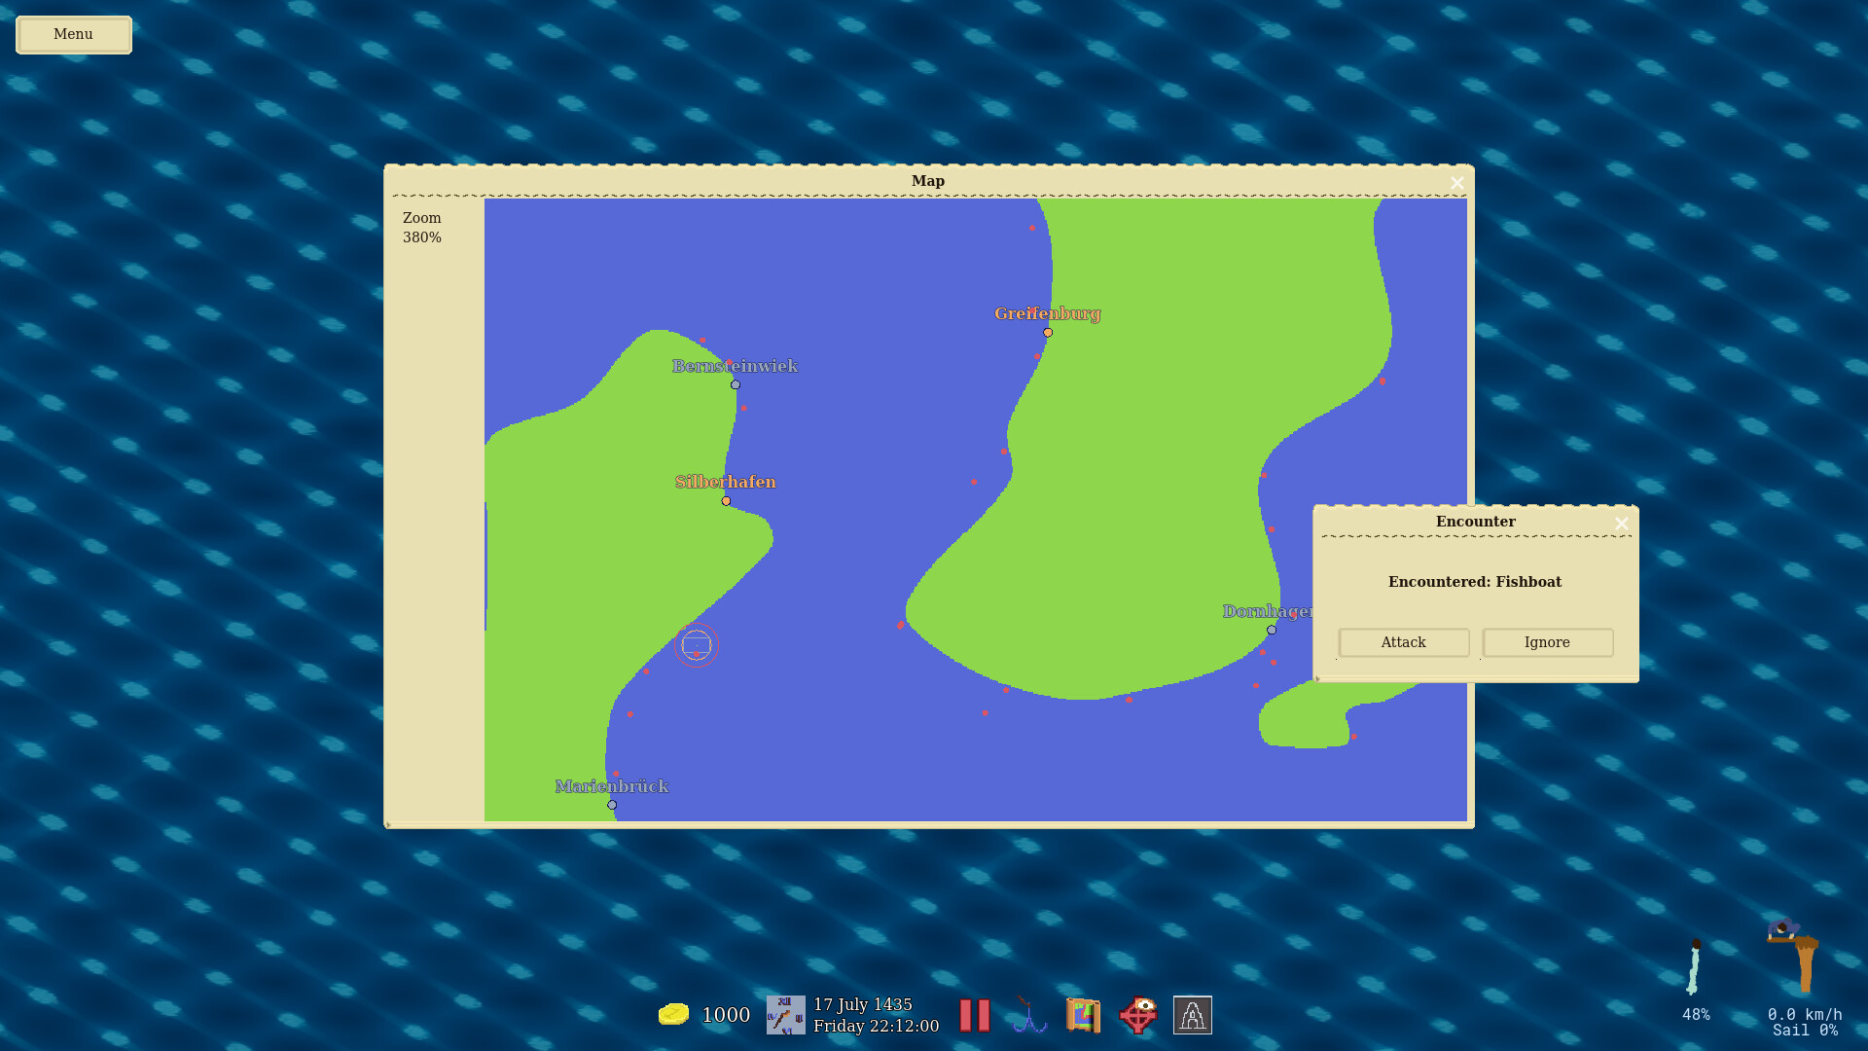Click the gold coin icon
This screenshot has height=1051, width=1868.
pos(673,1014)
